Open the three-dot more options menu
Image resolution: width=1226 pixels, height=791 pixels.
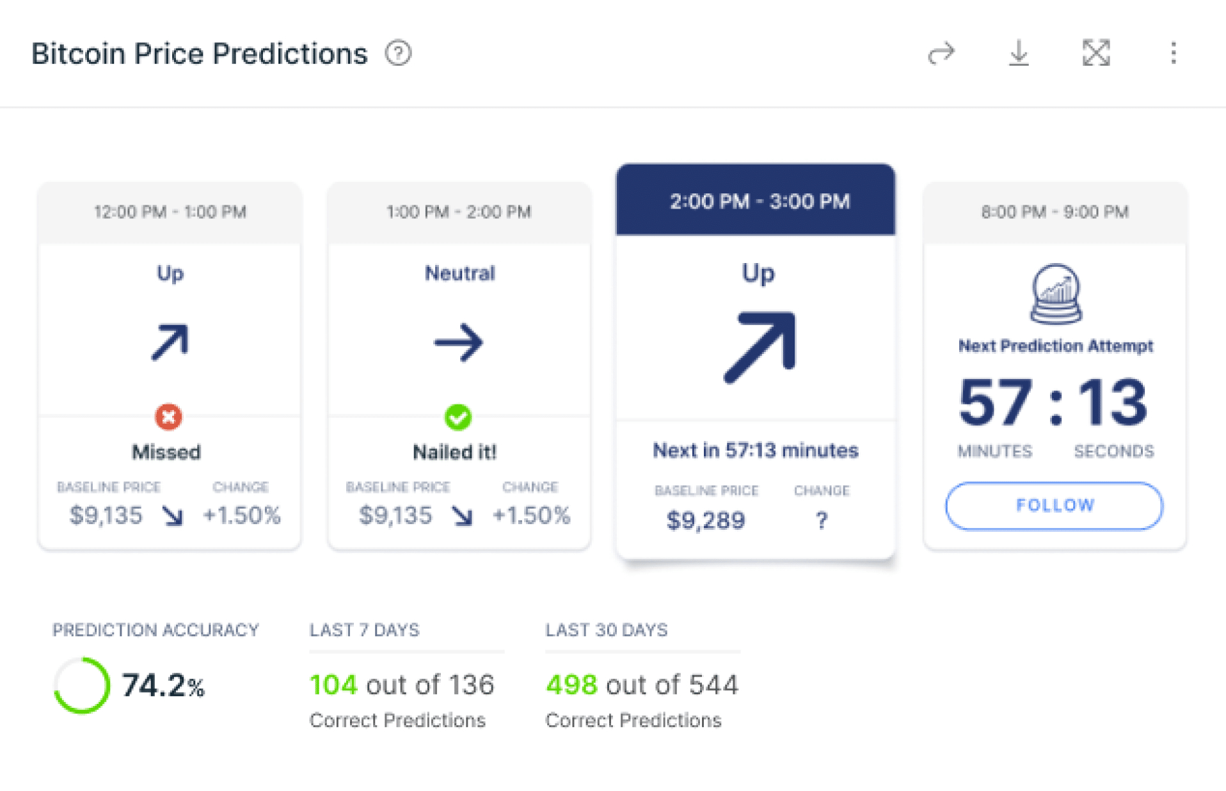click(x=1173, y=53)
